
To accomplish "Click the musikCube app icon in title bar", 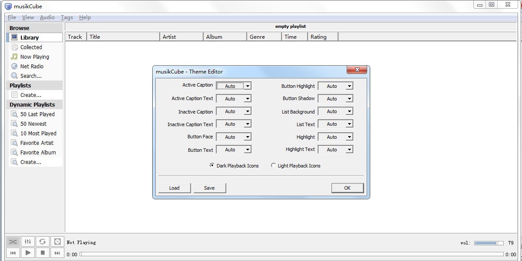I will pos(8,6).
